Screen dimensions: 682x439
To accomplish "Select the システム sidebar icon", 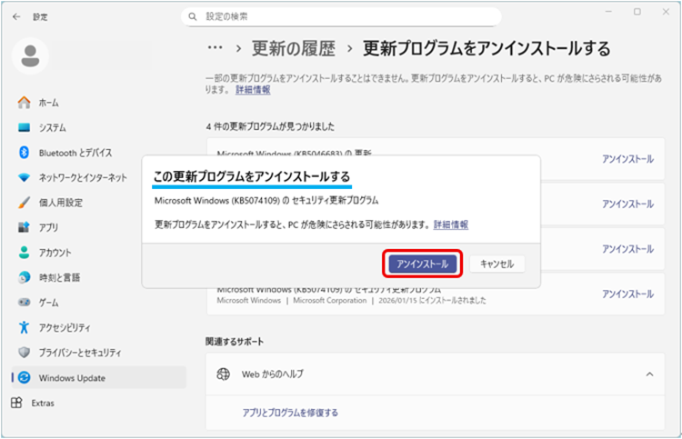I will pos(25,128).
